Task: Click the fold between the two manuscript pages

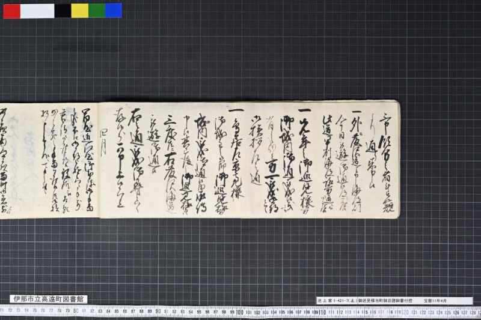Action: pos(99,160)
